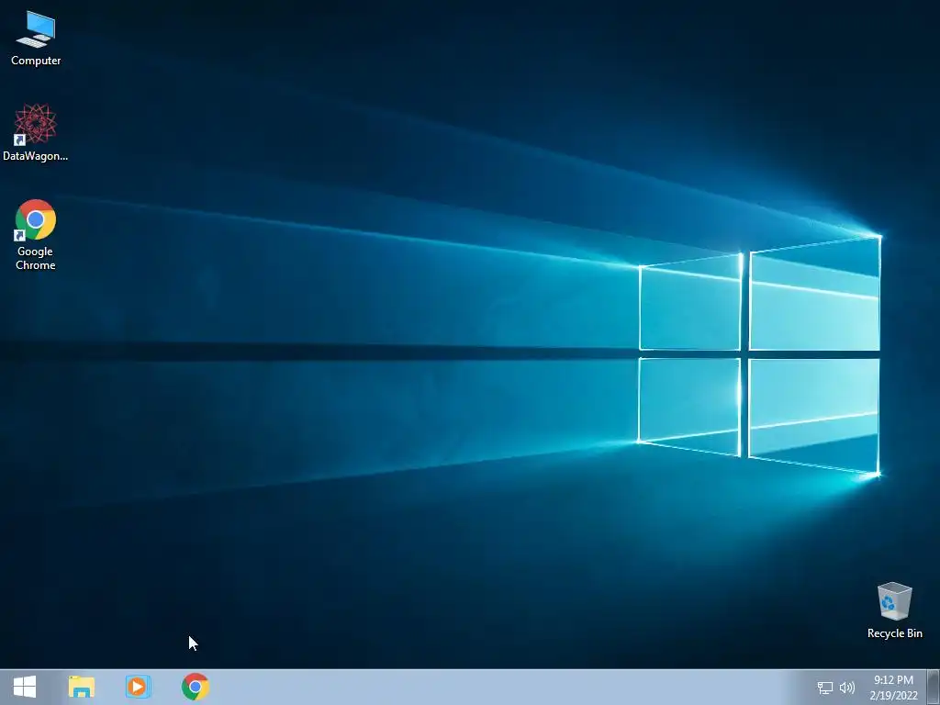Select the Recycle Bin icon
940x705 pixels.
[894, 610]
